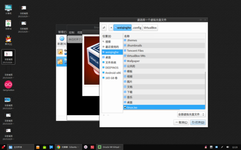Select the Wallpaper folder
The width and height of the screenshot is (241, 150).
(164, 61)
